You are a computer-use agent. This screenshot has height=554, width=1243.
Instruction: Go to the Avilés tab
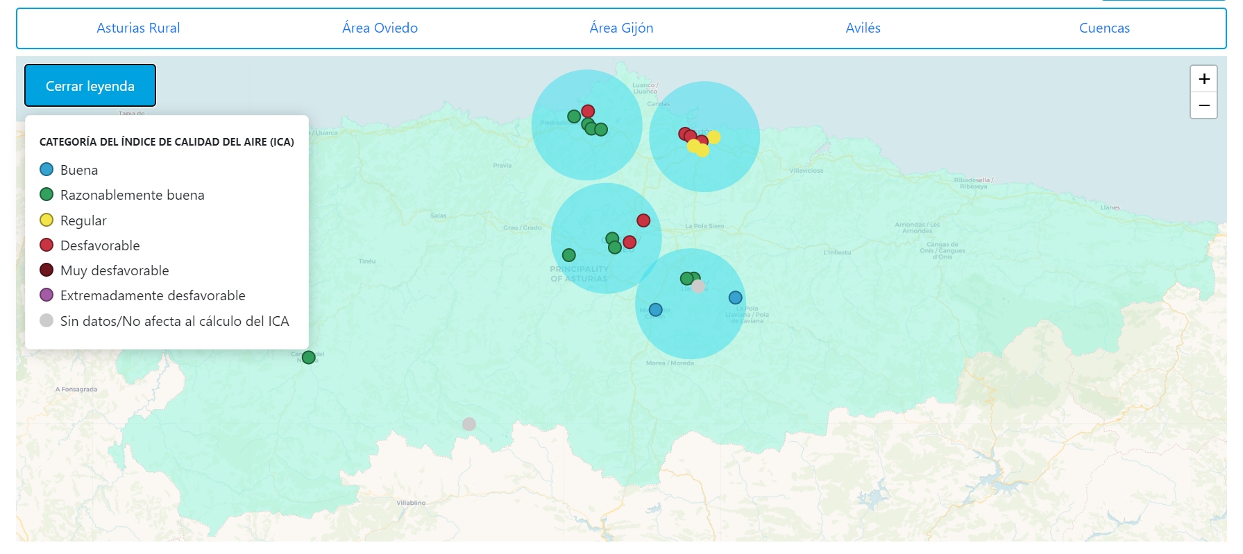click(x=863, y=28)
